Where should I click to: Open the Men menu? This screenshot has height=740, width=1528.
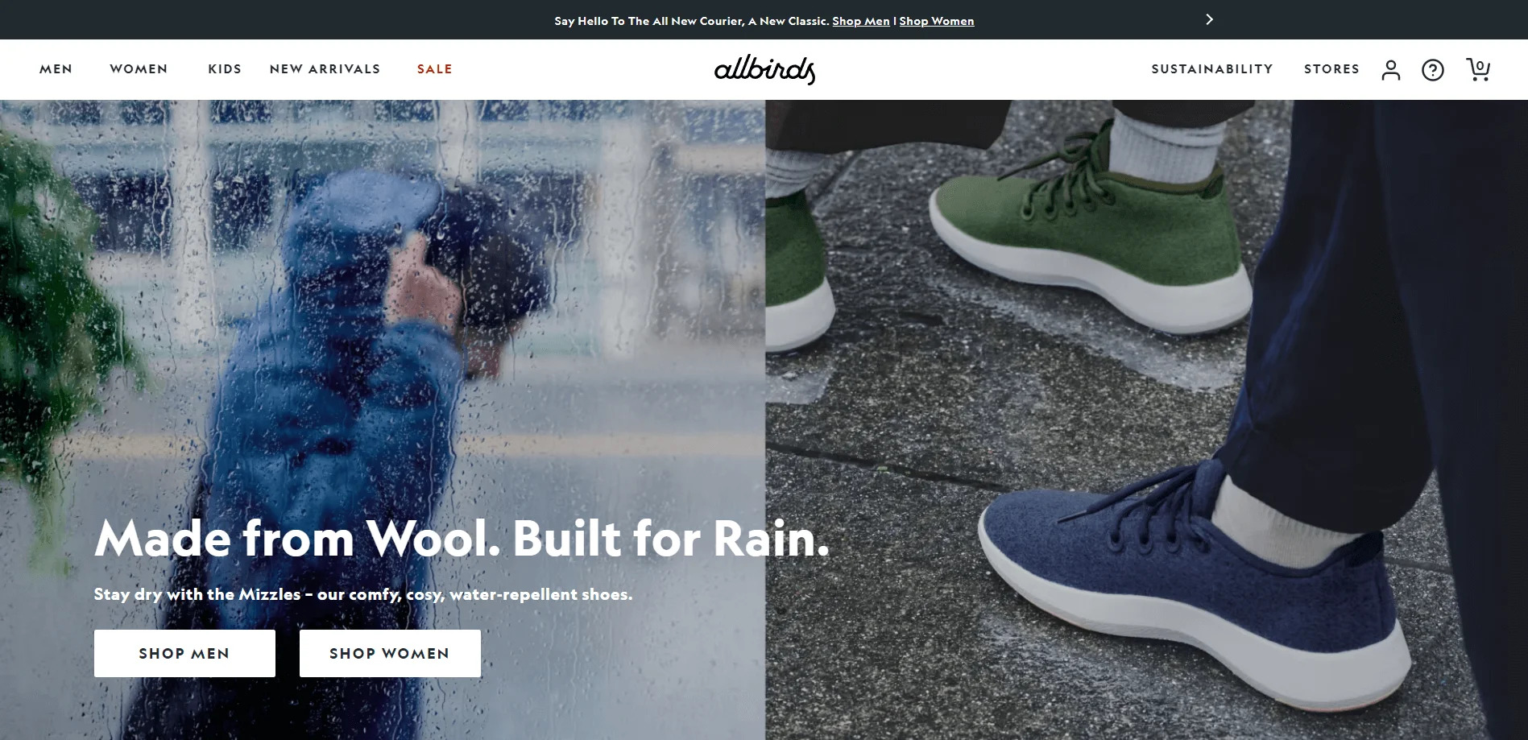click(56, 69)
